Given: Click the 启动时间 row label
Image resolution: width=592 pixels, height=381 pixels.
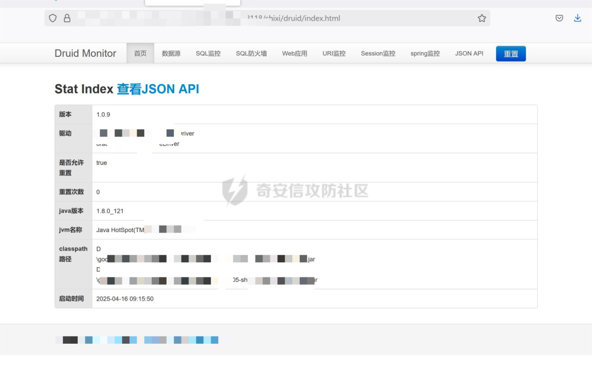Looking at the screenshot, I should [71, 298].
